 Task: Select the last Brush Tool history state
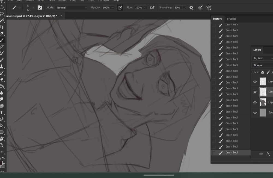[x=232, y=152]
